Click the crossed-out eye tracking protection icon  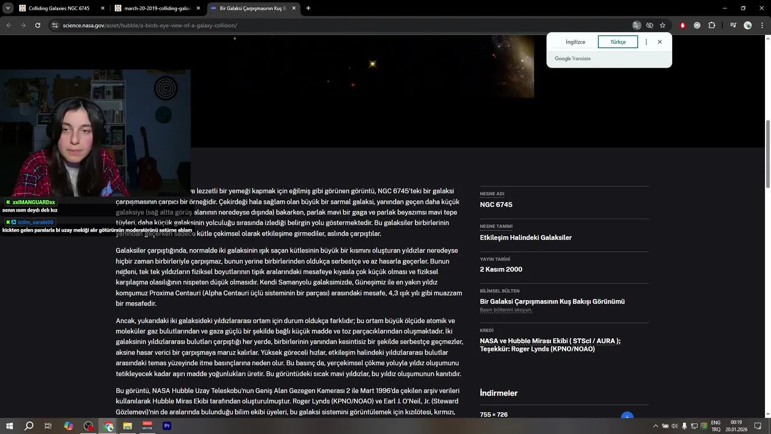click(x=650, y=25)
